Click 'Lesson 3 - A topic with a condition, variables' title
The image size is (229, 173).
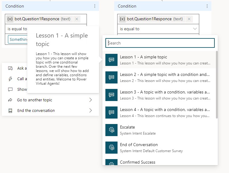[x=165, y=92]
